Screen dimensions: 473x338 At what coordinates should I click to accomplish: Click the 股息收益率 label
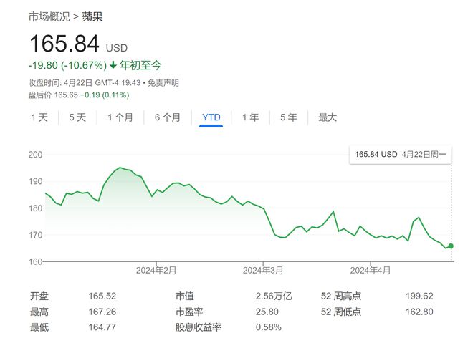[x=199, y=327]
